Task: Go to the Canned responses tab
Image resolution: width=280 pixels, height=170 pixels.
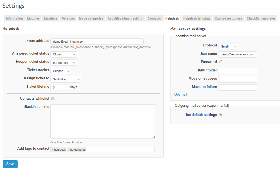Action: coord(228,18)
